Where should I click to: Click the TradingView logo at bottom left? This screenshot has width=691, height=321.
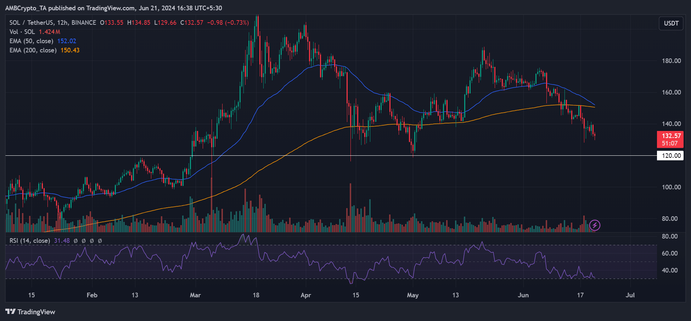30,312
